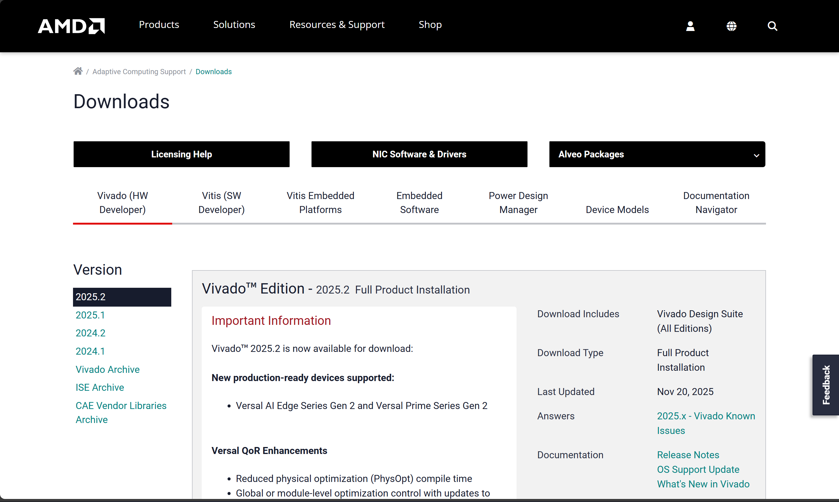Screen dimensions: 839x502
Task: Click the home breadcrumb icon
Action: click(78, 71)
